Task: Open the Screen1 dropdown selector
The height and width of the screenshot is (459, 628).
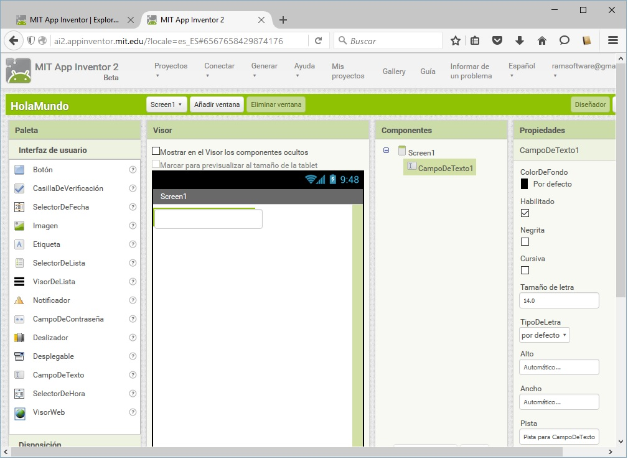Action: pyautogui.click(x=166, y=104)
